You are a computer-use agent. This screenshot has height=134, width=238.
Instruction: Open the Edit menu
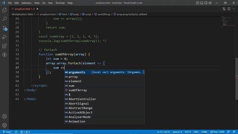[x=16, y=3]
